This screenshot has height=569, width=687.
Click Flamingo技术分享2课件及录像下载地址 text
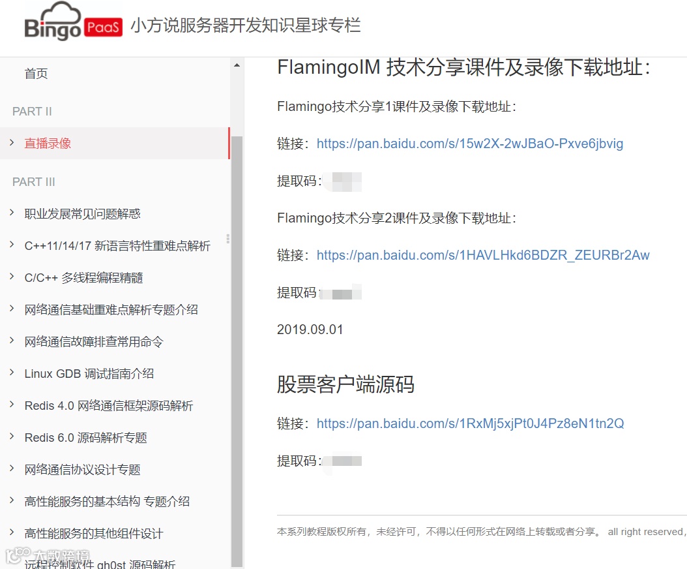397,218
